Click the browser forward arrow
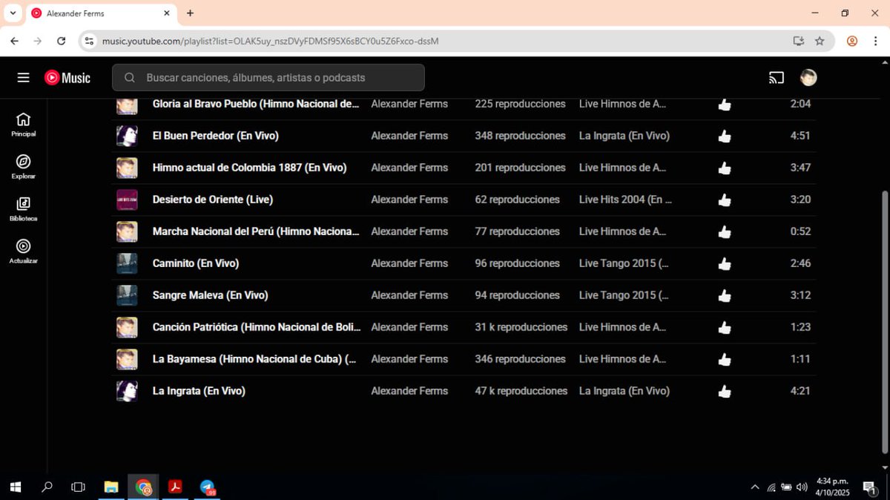 pos(38,41)
